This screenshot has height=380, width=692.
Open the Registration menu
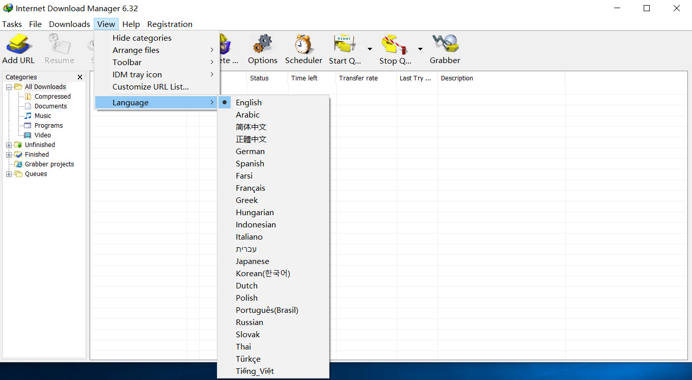click(x=170, y=24)
